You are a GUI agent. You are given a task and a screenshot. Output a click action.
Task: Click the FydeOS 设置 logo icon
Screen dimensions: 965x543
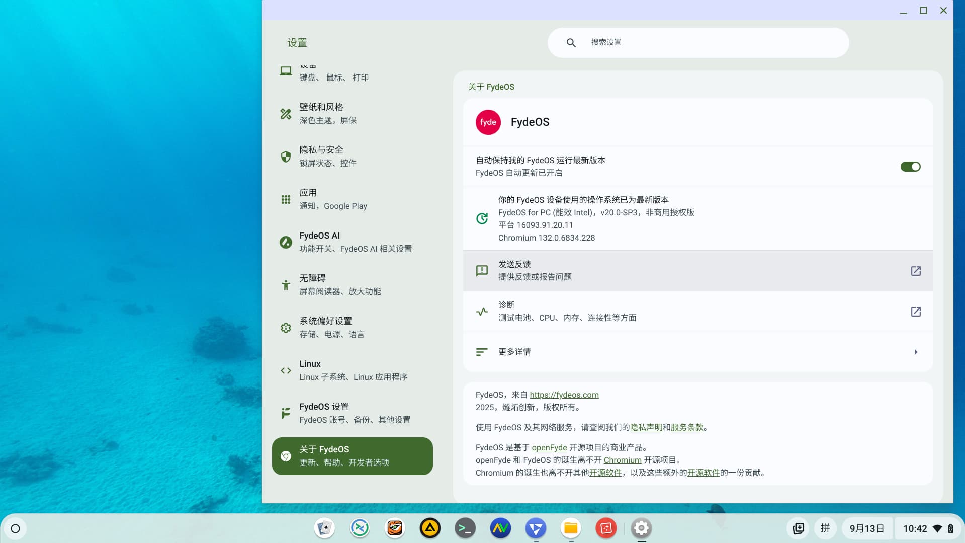point(286,413)
